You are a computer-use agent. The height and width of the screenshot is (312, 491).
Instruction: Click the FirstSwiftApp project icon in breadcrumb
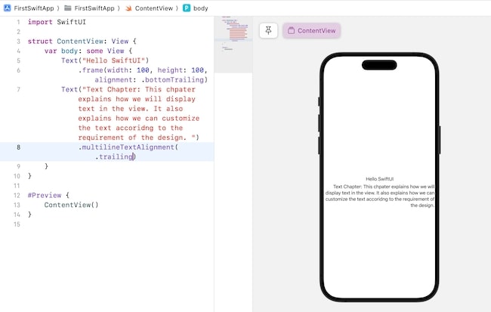pyautogui.click(x=8, y=8)
